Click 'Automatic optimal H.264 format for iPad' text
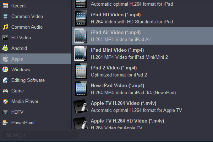 [x=132, y=4]
